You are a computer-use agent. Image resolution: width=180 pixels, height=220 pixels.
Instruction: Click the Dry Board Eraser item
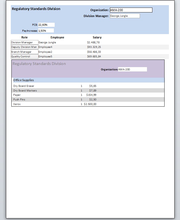(24, 86)
